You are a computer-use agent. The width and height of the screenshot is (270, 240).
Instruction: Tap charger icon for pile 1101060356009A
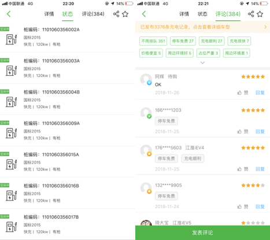click(12, 133)
